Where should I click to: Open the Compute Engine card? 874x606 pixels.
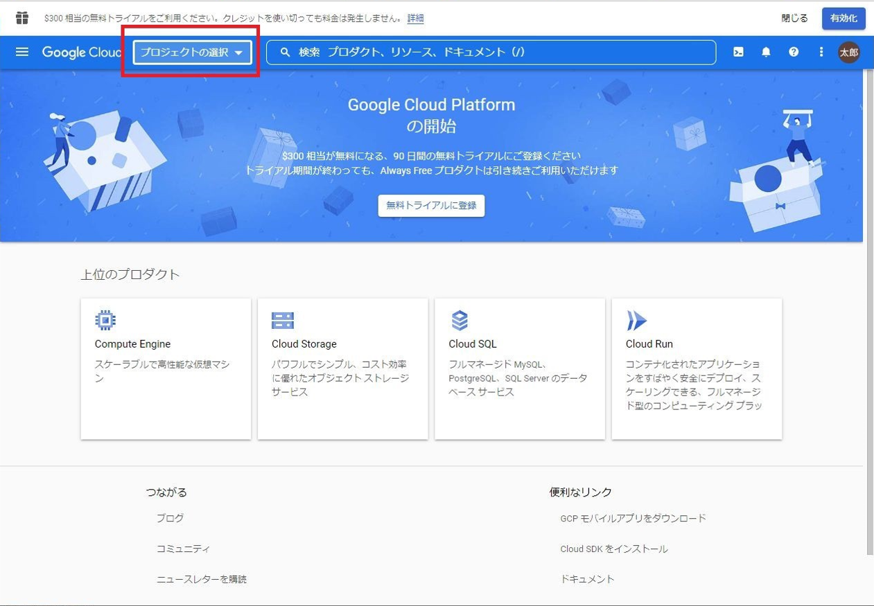(x=166, y=368)
